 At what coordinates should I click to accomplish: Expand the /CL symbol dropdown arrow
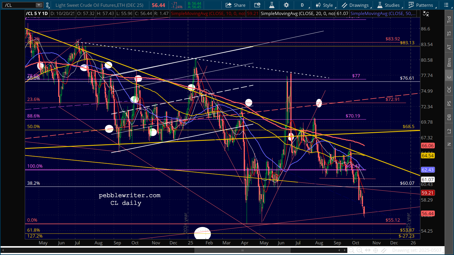pyautogui.click(x=39, y=5)
